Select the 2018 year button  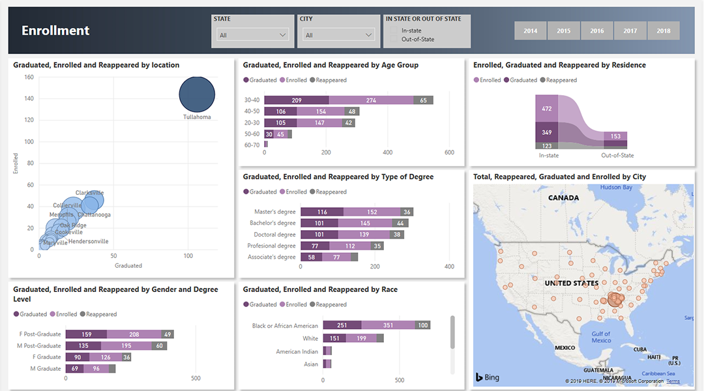pyautogui.click(x=663, y=31)
